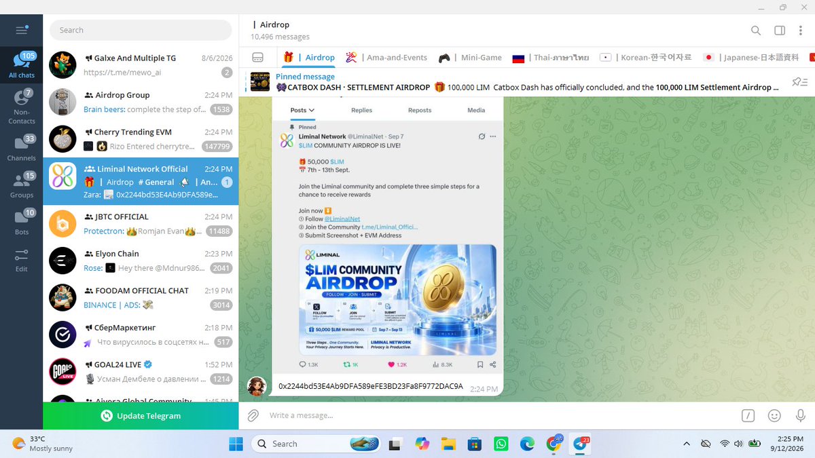Show the pinned messages list icon
Screen dimensions: 815x458
(x=799, y=82)
